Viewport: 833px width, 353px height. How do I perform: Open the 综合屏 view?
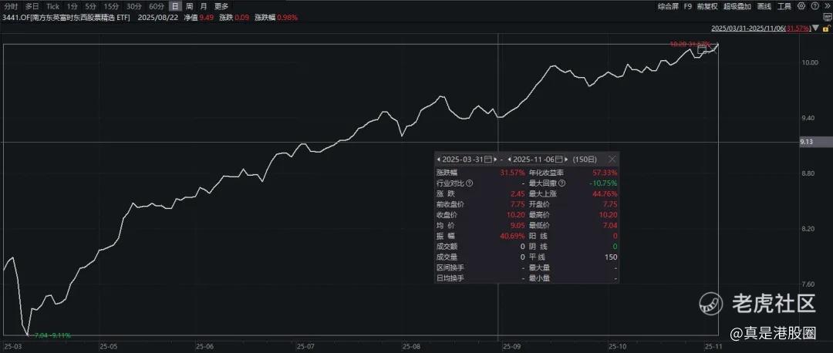(667, 6)
